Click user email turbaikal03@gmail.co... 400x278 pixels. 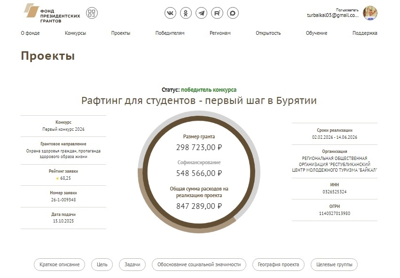point(332,15)
